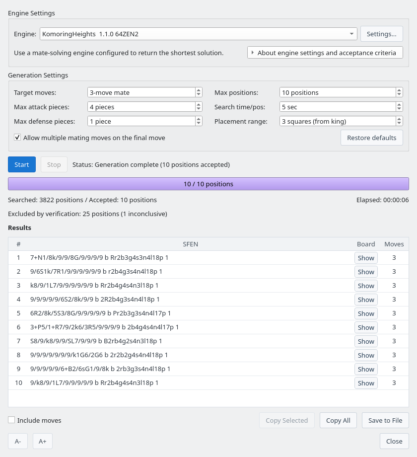Show board for result row 3
Image resolution: width=417 pixels, height=457 pixels.
(366, 286)
